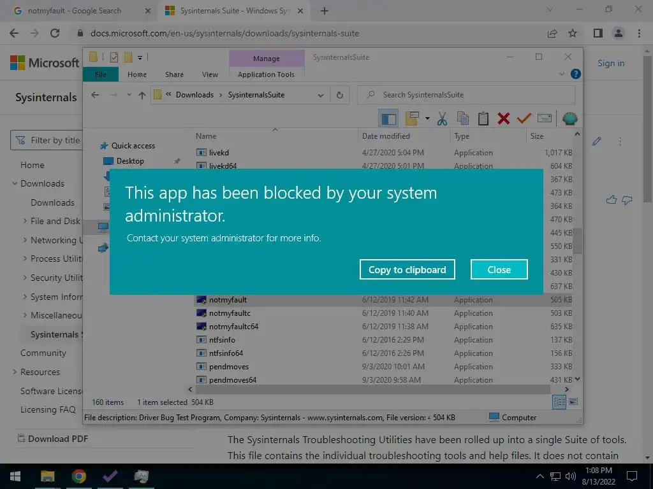Customize Quick Access Toolbar dropdown arrow
This screenshot has height=489, width=653.
(x=140, y=58)
